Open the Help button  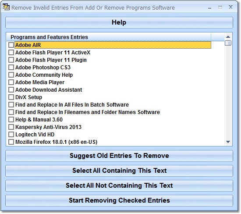(119, 23)
